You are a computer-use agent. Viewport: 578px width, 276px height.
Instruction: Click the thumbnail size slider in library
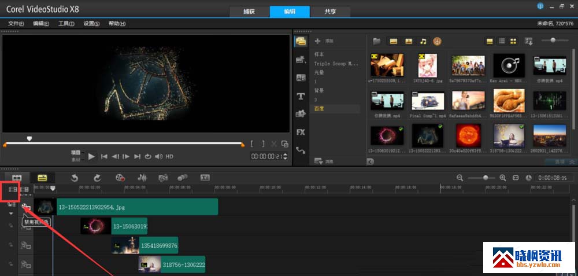tap(554, 40)
